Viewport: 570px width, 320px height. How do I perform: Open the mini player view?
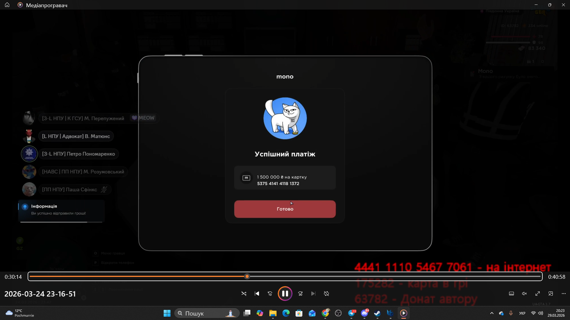(551, 294)
